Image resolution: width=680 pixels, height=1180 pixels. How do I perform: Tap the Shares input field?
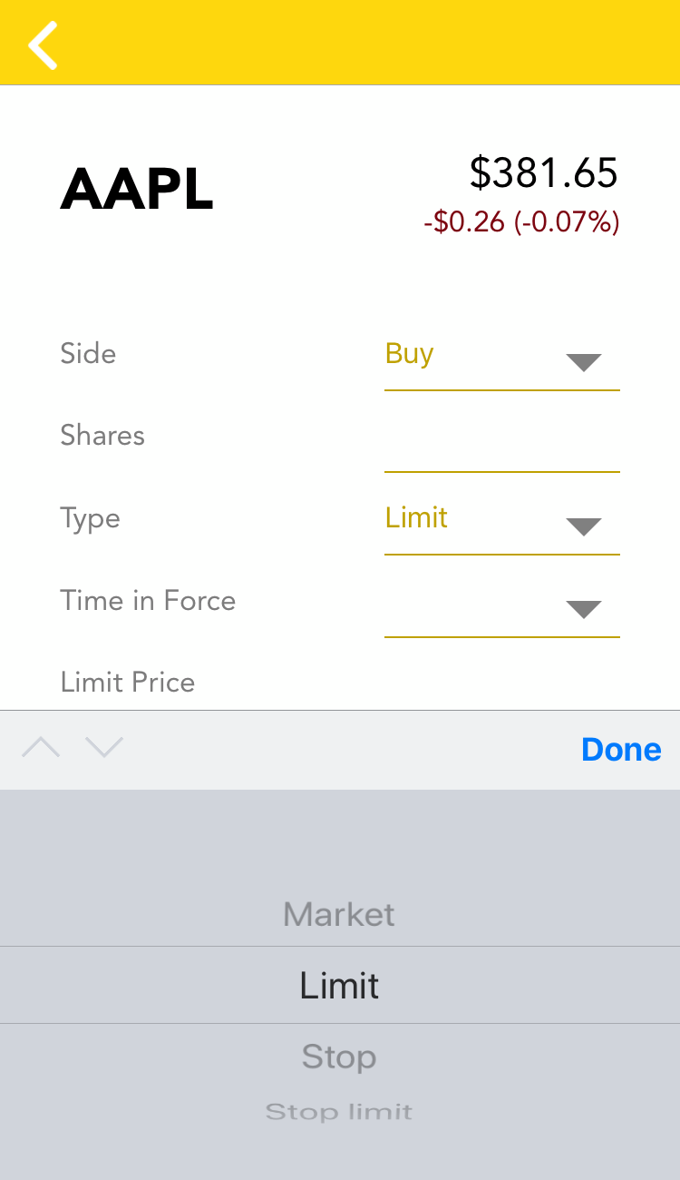pyautogui.click(x=501, y=442)
